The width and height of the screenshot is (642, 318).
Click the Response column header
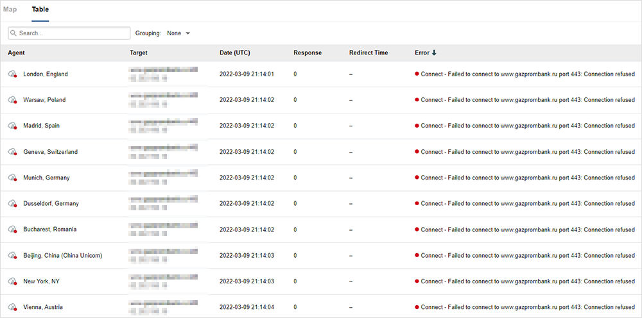pos(308,53)
